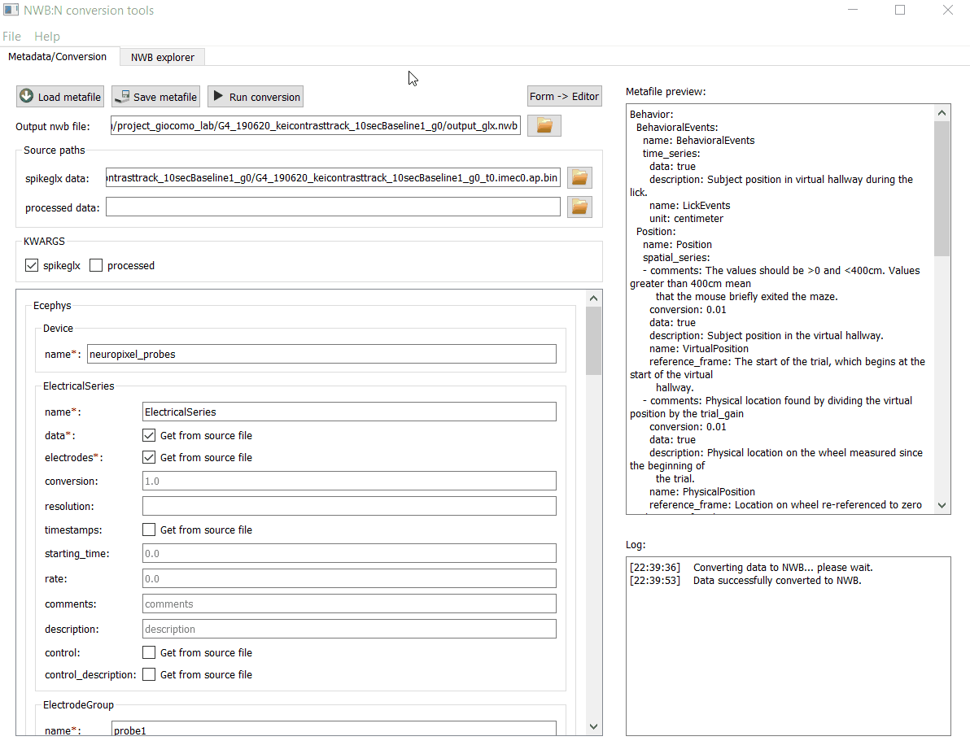
Task: Enable timestamps Get from source file checkbox
Action: pos(149,530)
